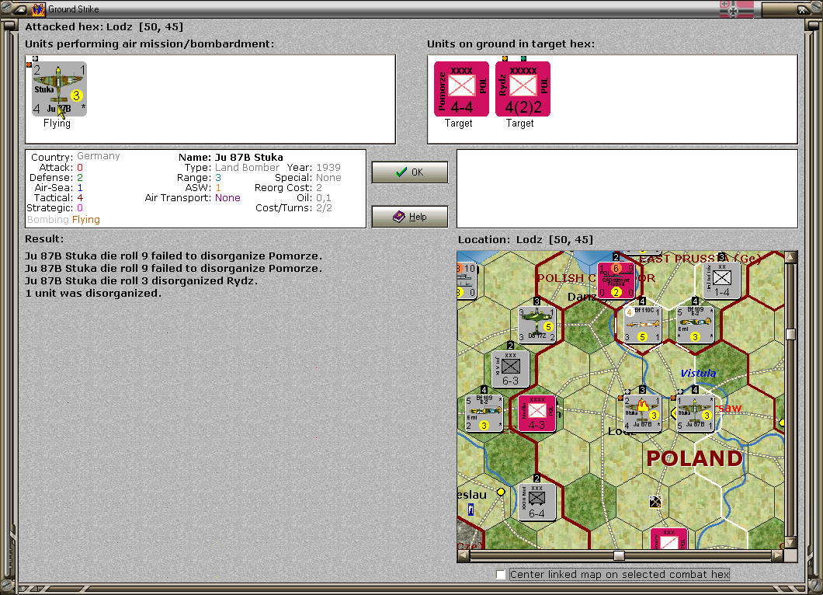This screenshot has height=595, width=823.
Task: Click the orange 'Flying' status text
Action: pyautogui.click(x=86, y=220)
